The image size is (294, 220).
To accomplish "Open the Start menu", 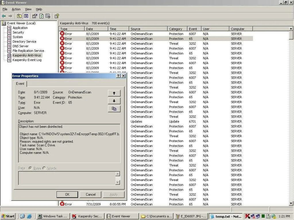I will click(8, 216).
